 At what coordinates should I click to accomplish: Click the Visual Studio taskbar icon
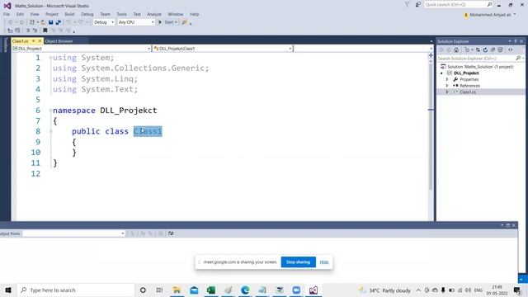pyautogui.click(x=313, y=290)
